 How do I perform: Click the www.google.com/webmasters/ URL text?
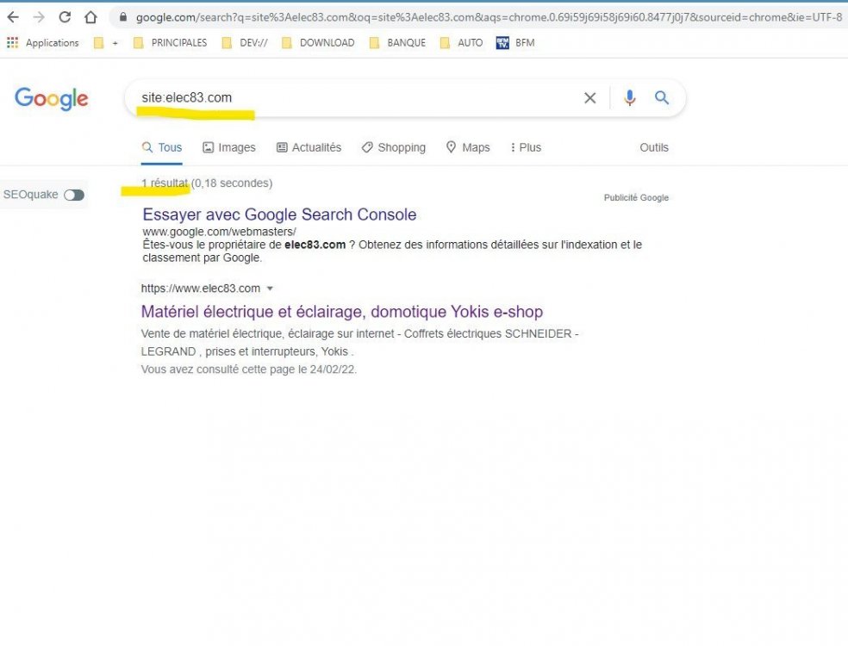coord(219,232)
